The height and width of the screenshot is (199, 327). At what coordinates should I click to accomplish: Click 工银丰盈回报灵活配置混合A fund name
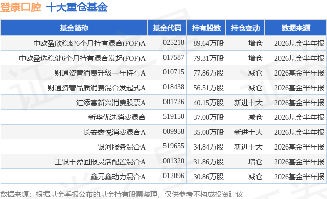pyautogui.click(x=100, y=162)
